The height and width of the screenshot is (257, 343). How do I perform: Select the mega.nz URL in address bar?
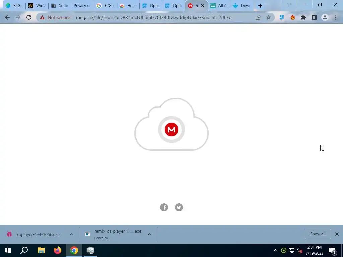(153, 17)
